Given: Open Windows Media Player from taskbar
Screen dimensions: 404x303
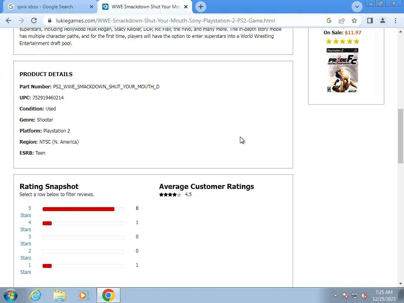Looking at the screenshot, I should tap(84, 295).
